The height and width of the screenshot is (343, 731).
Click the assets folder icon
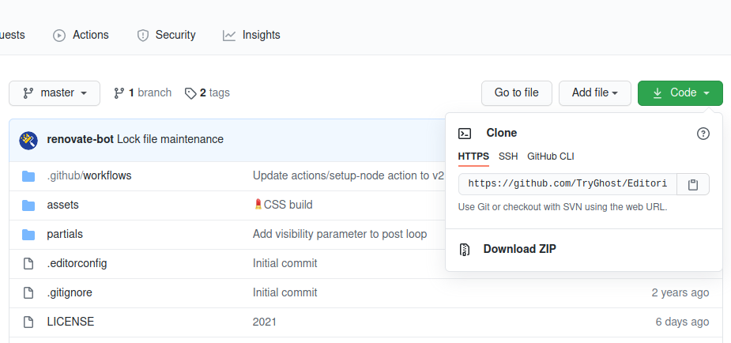click(28, 205)
